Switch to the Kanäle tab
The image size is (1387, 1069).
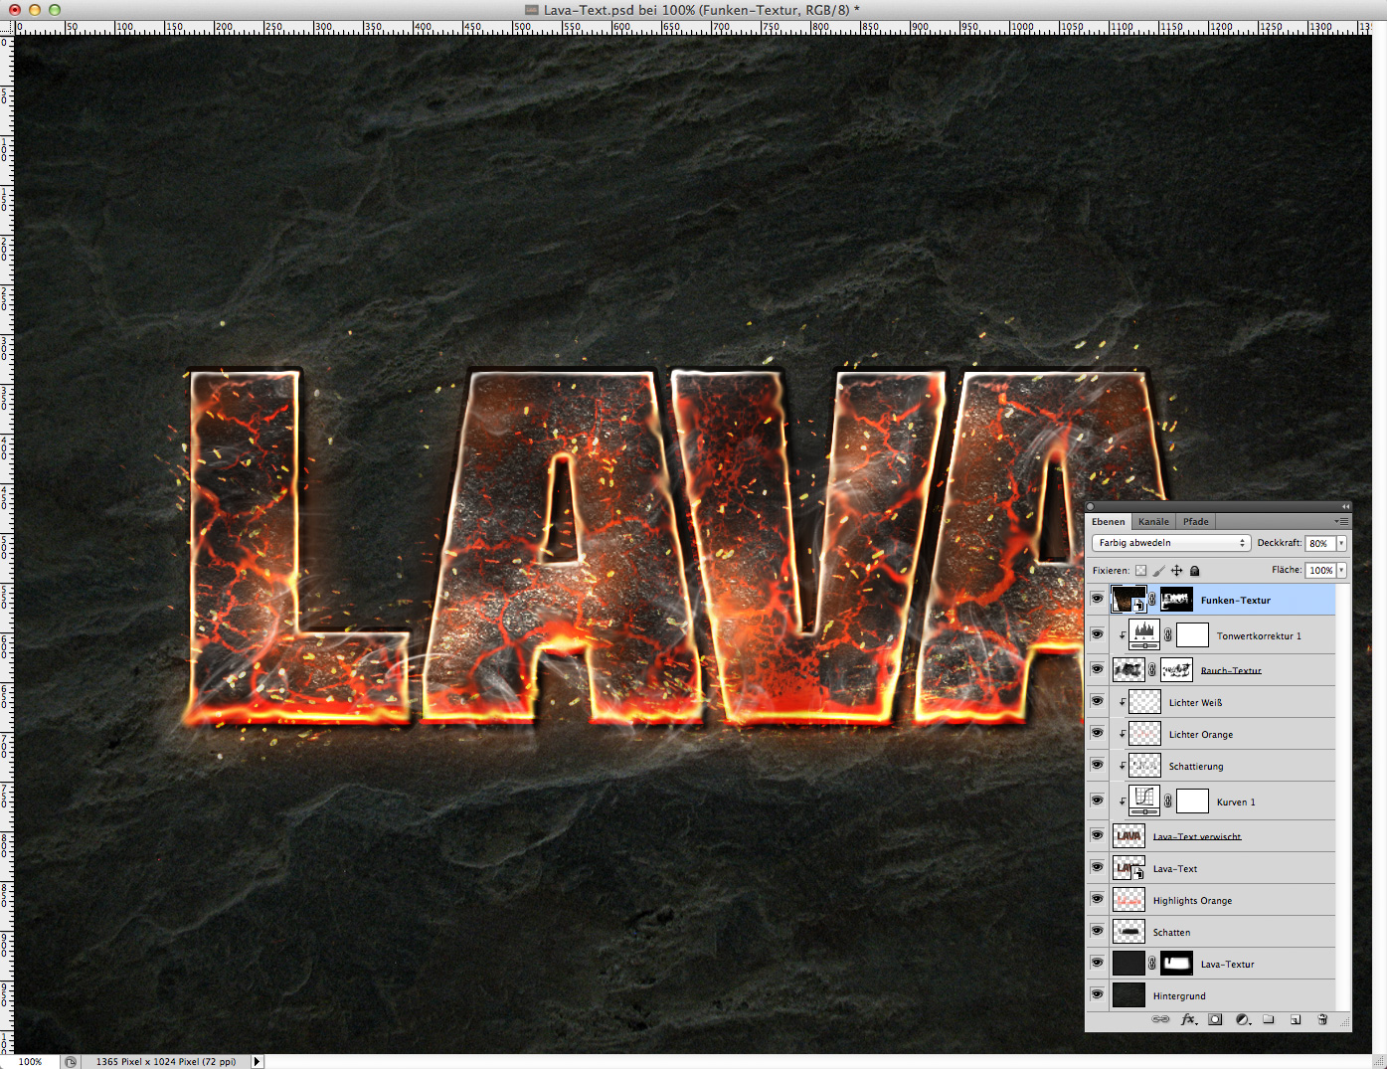tap(1152, 520)
